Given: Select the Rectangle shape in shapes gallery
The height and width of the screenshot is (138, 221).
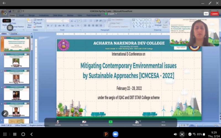Looking at the screenshot, I should pyautogui.click(x=143, y=20).
